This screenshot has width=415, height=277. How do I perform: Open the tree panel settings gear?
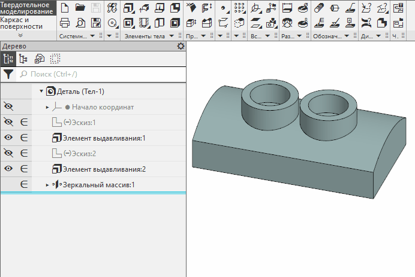tap(181, 46)
